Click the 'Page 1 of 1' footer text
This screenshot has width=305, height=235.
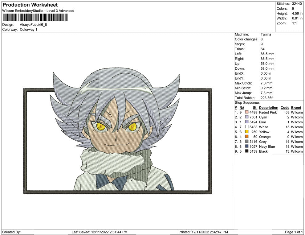pyautogui.click(x=294, y=232)
